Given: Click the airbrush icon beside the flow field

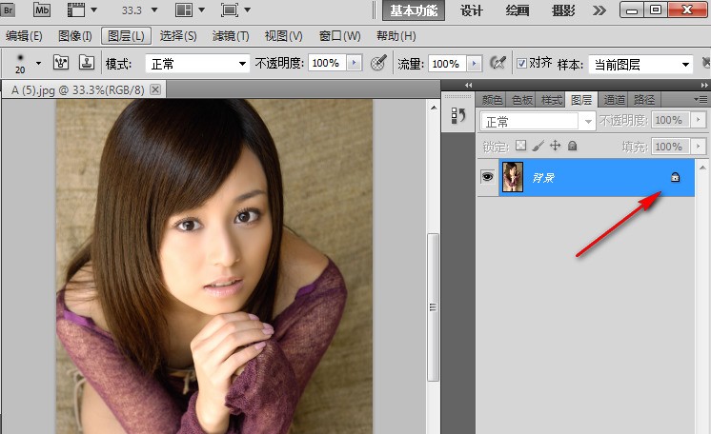Looking at the screenshot, I should [497, 63].
